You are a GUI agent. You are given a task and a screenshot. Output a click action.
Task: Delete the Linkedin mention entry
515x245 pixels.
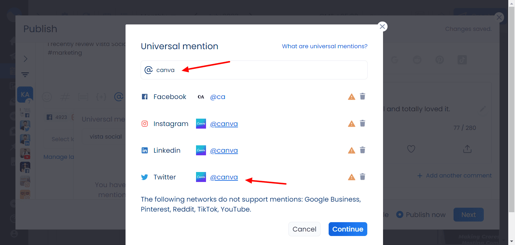pos(362,150)
